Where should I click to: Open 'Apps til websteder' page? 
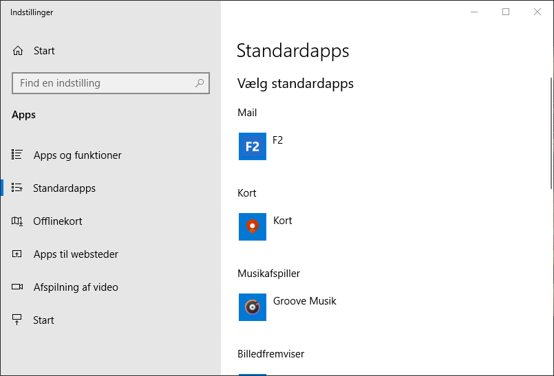76,254
